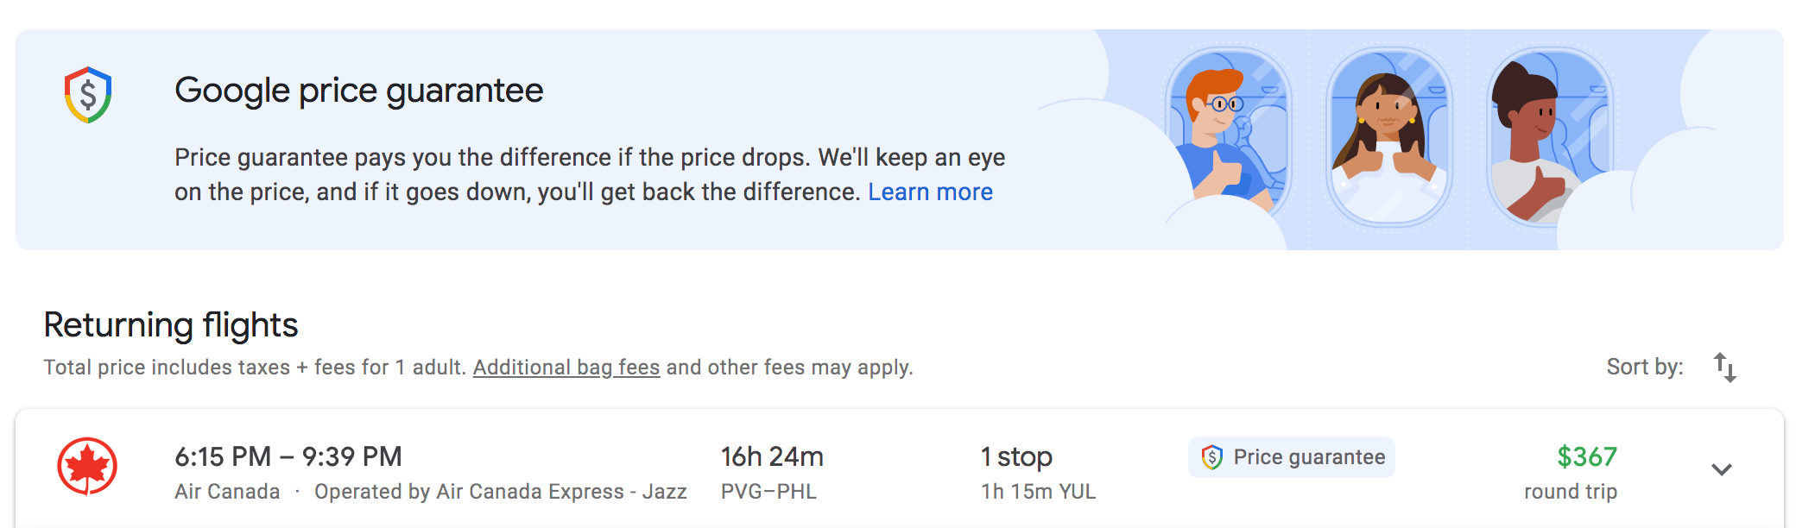Open the Learn more link
The image size is (1796, 528).
[x=930, y=192]
